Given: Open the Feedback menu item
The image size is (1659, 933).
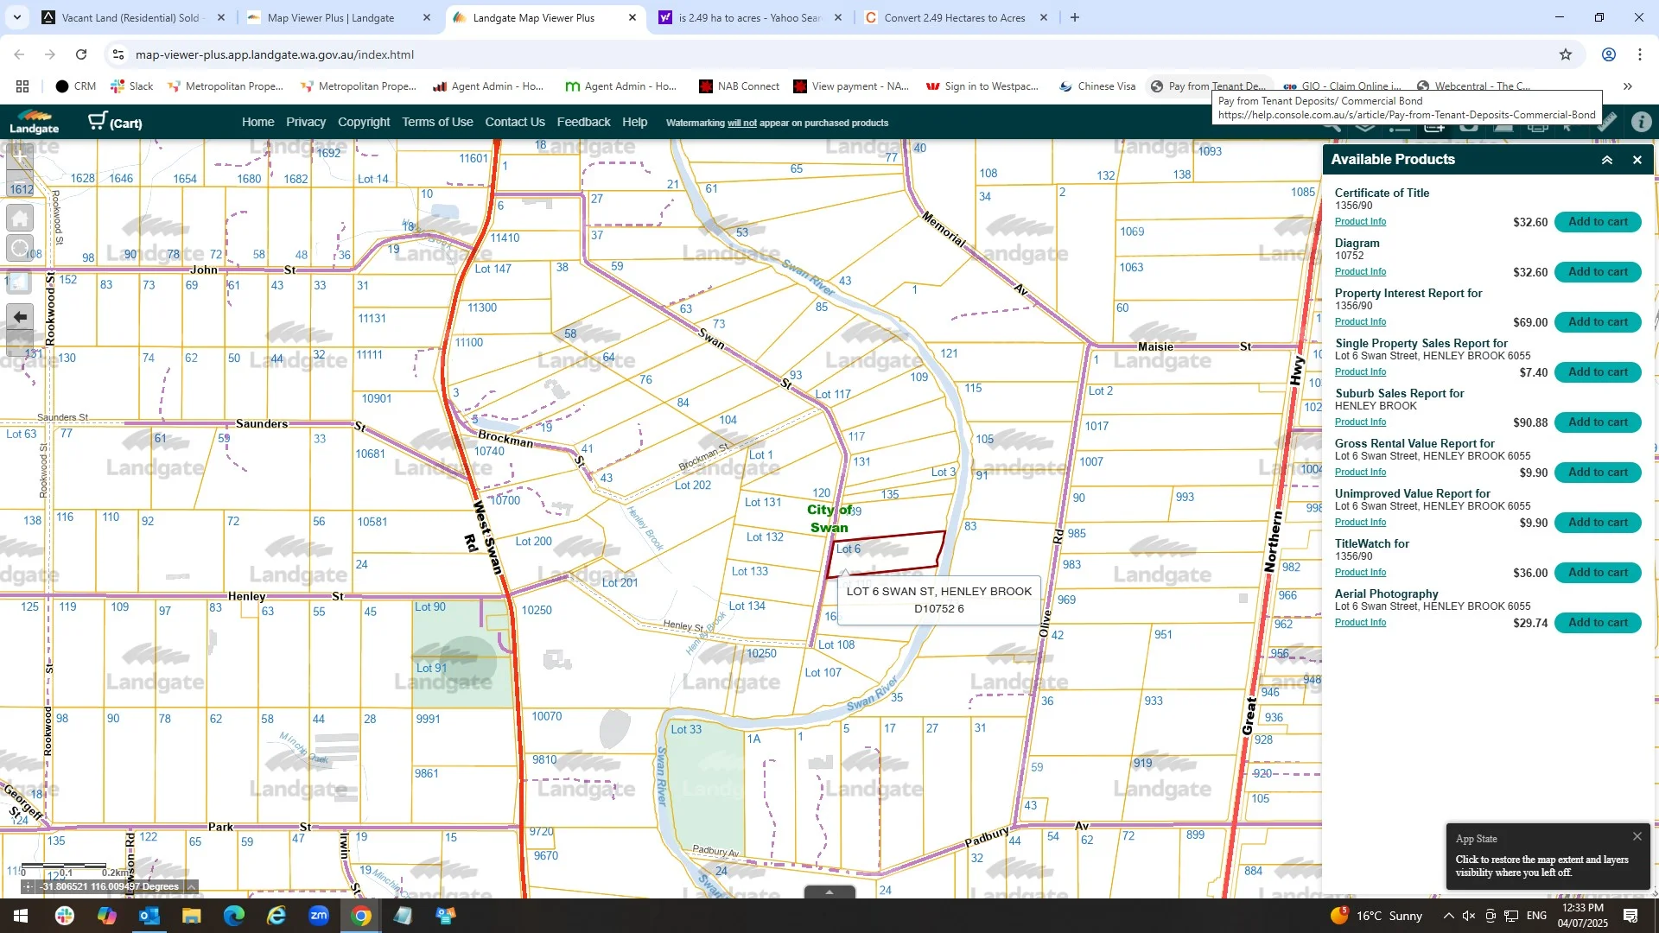Looking at the screenshot, I should click(583, 122).
